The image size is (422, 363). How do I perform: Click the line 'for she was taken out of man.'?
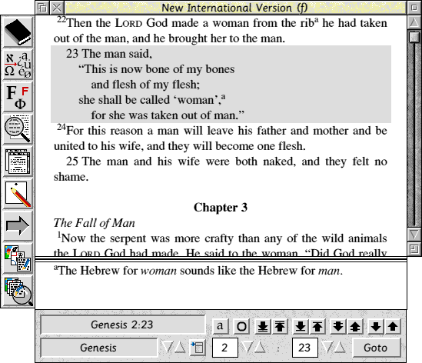tap(168, 115)
